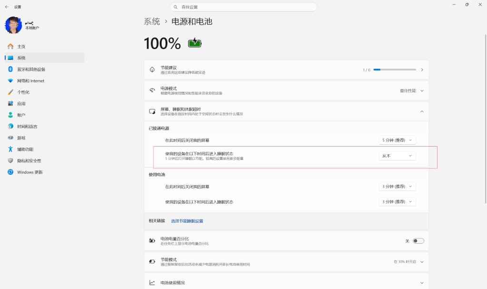Click the 节能建议 leaf icon

click(x=152, y=70)
